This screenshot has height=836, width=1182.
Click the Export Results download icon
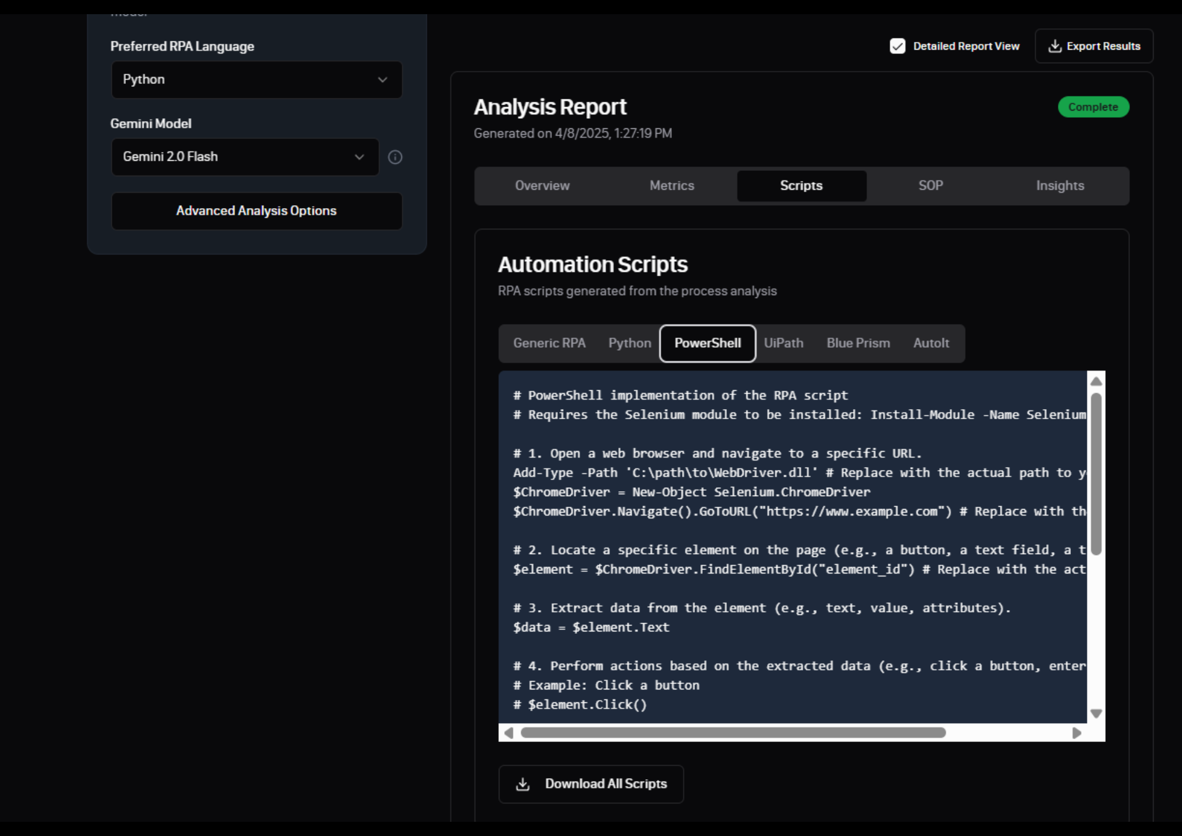(x=1054, y=46)
